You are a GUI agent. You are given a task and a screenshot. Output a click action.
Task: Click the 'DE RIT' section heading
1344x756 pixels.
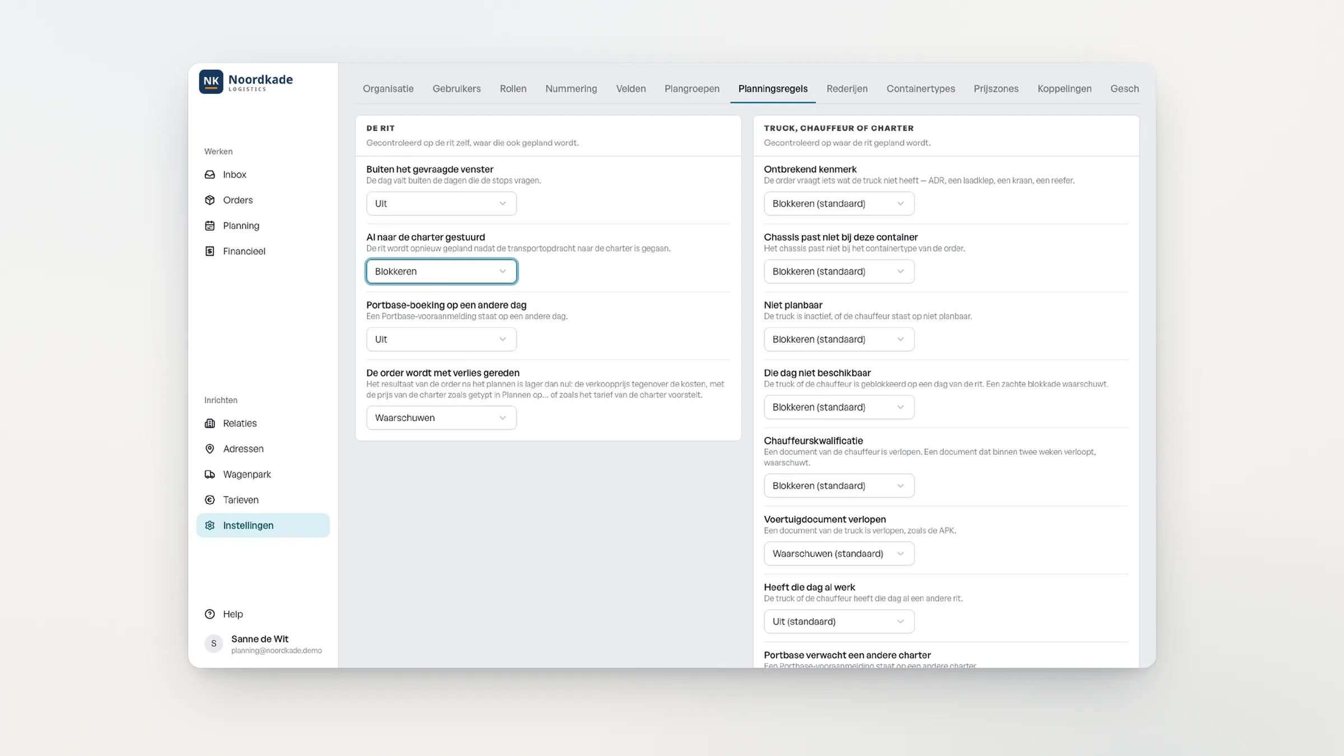[380, 128]
